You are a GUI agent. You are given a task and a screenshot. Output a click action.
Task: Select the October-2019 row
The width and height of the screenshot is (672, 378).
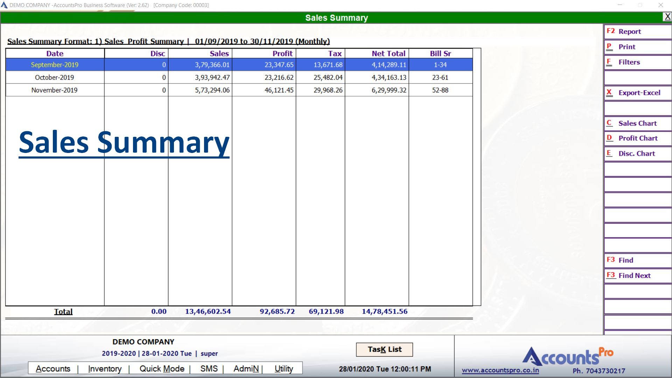click(x=54, y=77)
